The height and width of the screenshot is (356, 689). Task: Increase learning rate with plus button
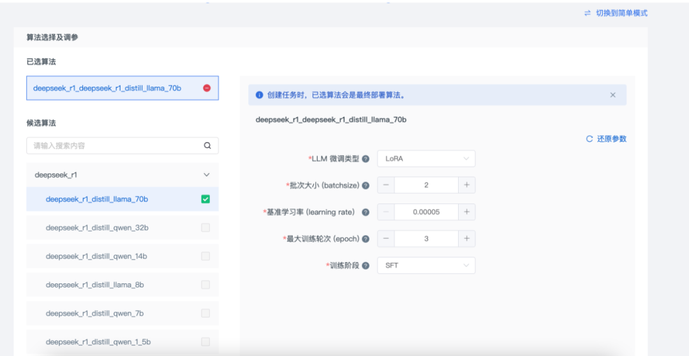(466, 212)
